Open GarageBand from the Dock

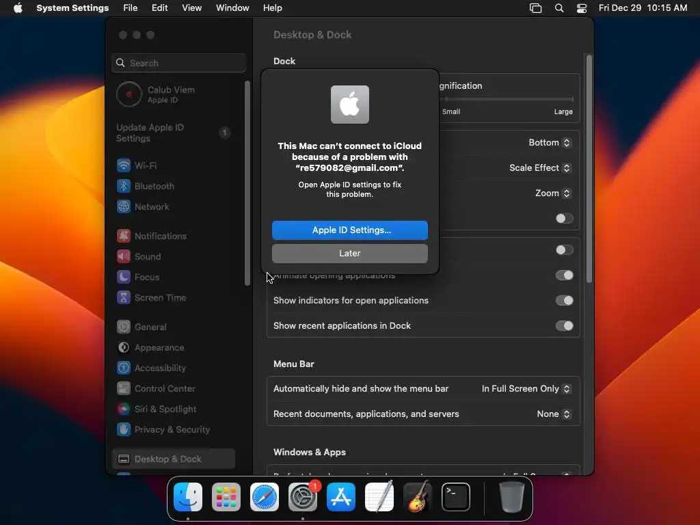(418, 497)
